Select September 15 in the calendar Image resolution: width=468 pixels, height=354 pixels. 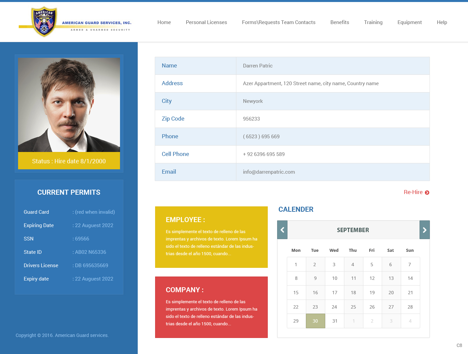pyautogui.click(x=296, y=292)
